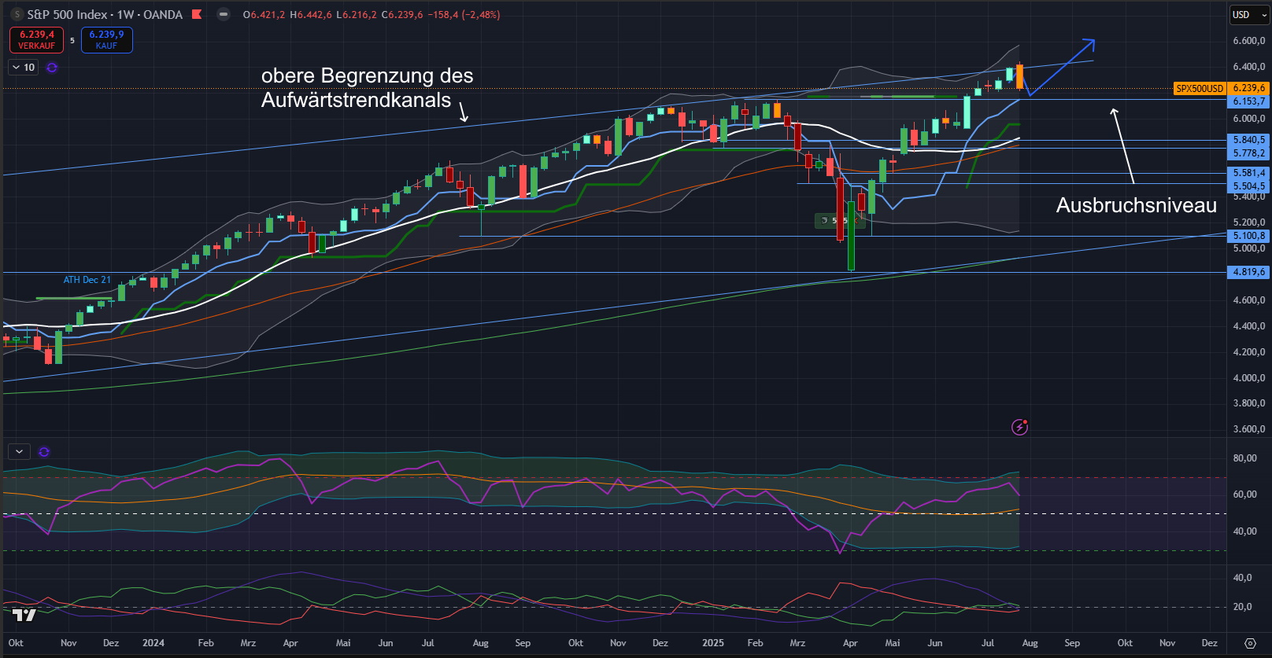The width and height of the screenshot is (1272, 658).
Task: Open the USD currency dropdown
Action: click(x=1249, y=15)
